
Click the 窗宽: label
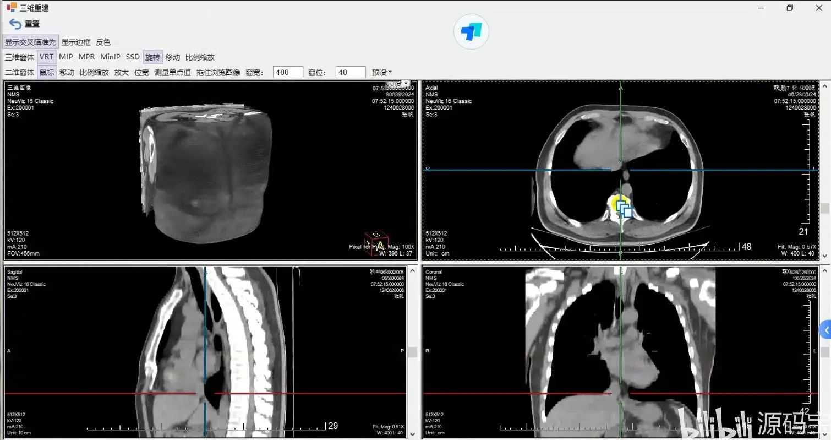point(254,72)
